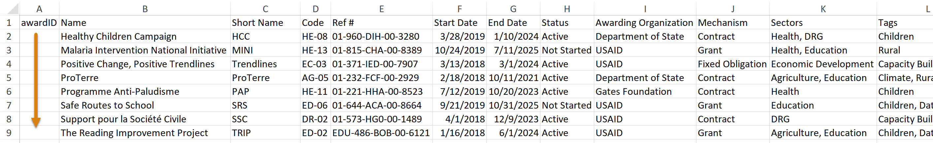Image resolution: width=933 pixels, height=143 pixels.
Task: Select 'Gates Foundation' awarding organization cell
Action: [x=633, y=92]
